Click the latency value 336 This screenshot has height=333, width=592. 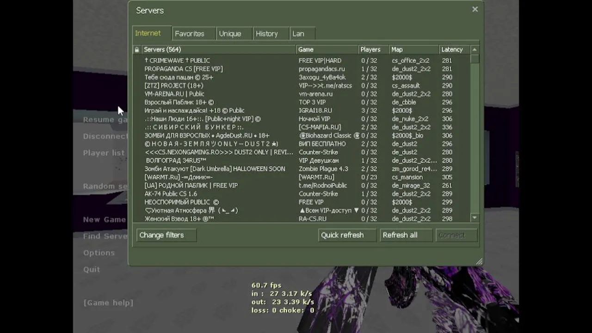pos(447,127)
